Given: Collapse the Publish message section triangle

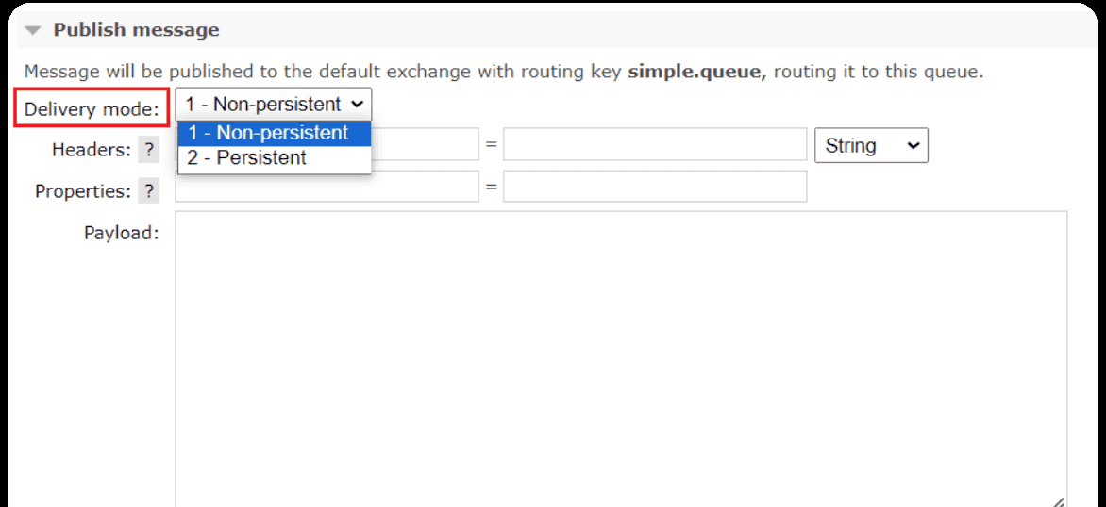Looking at the screenshot, I should tap(33, 30).
